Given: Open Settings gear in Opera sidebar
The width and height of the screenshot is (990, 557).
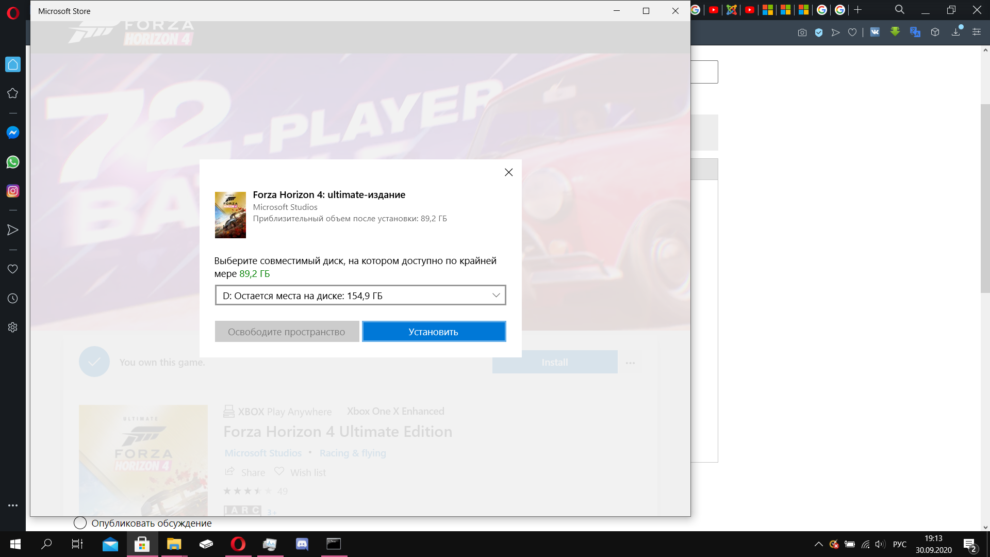Looking at the screenshot, I should point(13,327).
